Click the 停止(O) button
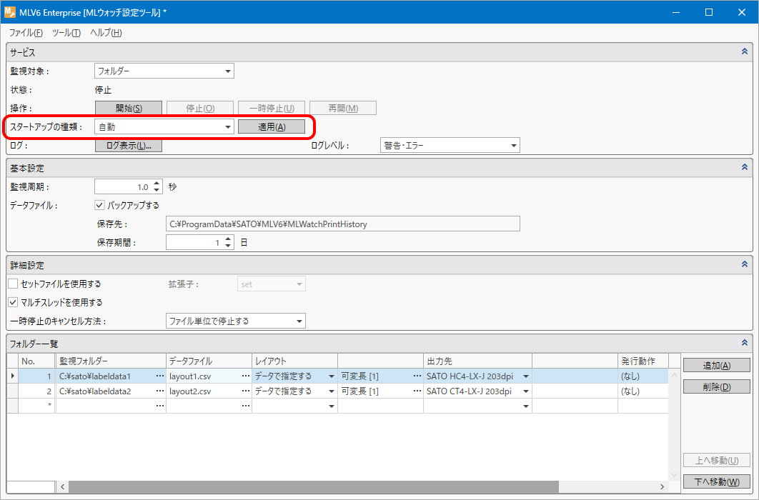 [200, 109]
